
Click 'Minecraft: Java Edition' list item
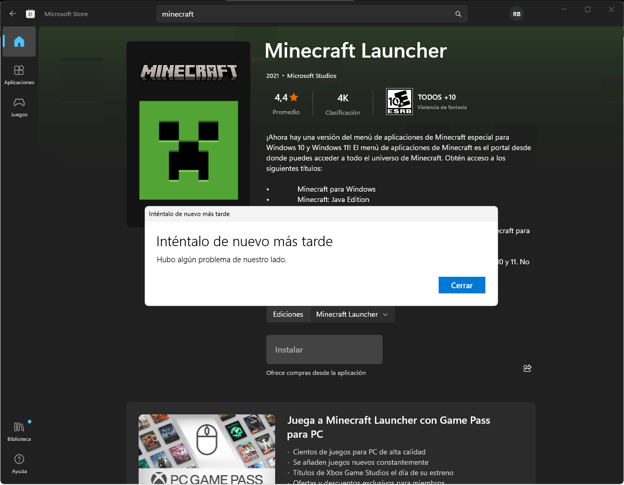click(333, 199)
